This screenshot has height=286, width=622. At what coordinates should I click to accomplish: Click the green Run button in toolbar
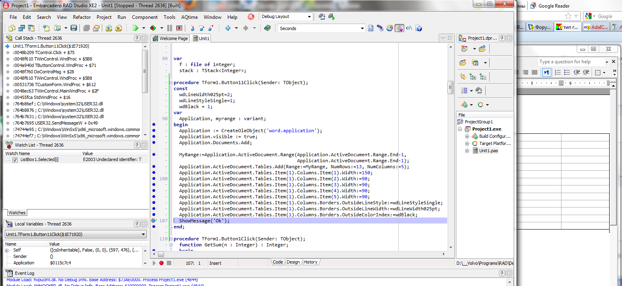136,28
